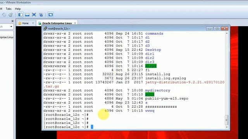Image resolution: width=248 pixels, height=139 pixels.
Task: Click the 'dir1' directory name
Action: coord(150,54)
